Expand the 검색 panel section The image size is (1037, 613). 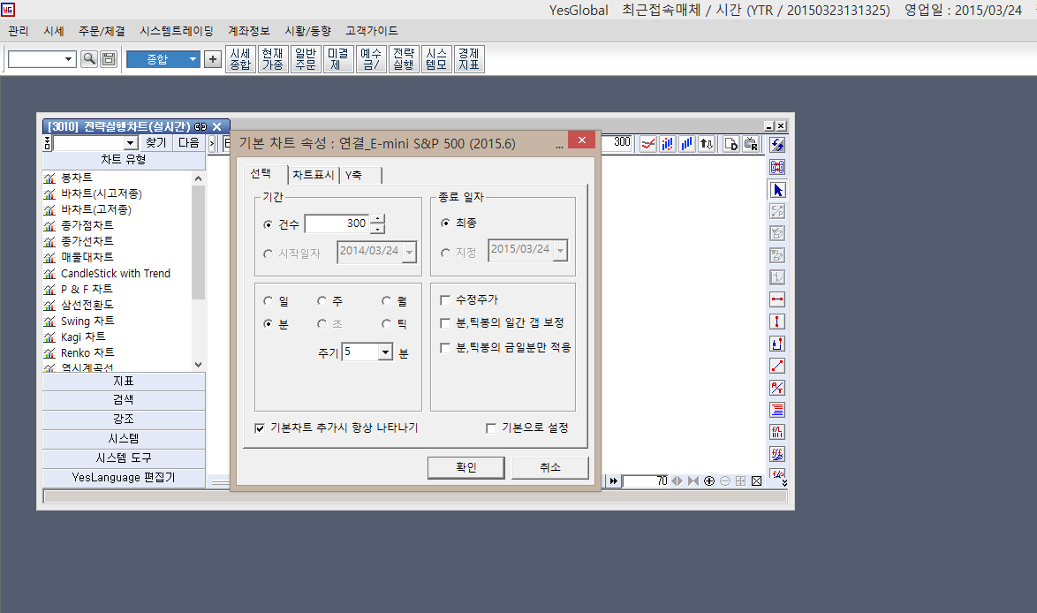pyautogui.click(x=124, y=400)
